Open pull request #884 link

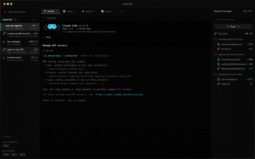coord(34,44)
